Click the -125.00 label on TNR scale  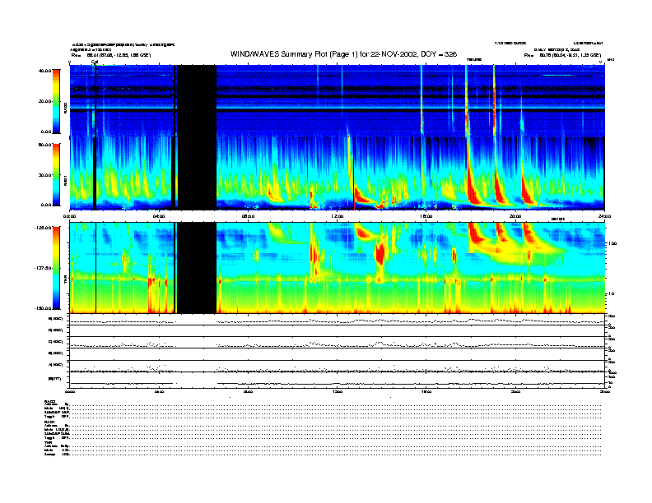point(43,228)
